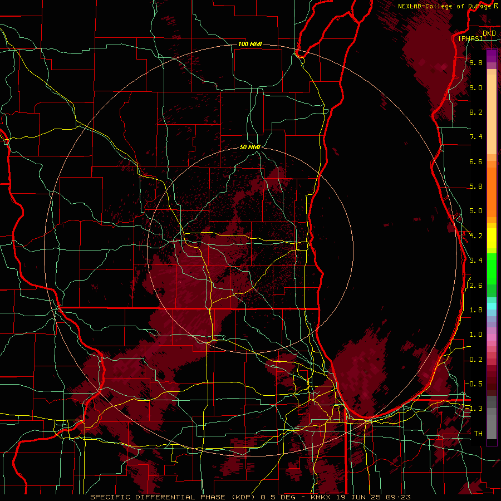Click the green swatch on the color bar

point(492,268)
